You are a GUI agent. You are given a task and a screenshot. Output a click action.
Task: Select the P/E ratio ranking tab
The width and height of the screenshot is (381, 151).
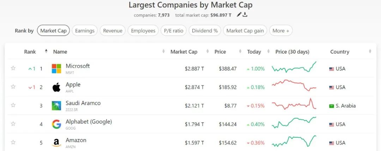[x=173, y=31]
